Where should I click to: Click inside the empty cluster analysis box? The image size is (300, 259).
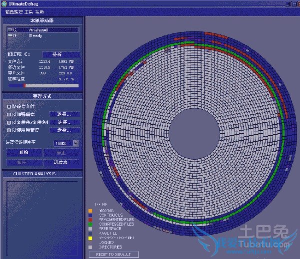click(42, 219)
